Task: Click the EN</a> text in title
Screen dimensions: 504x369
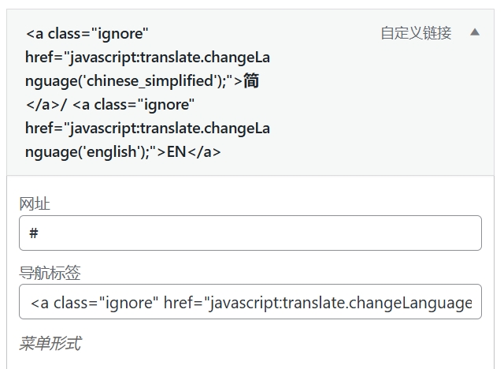Action: coord(194,151)
